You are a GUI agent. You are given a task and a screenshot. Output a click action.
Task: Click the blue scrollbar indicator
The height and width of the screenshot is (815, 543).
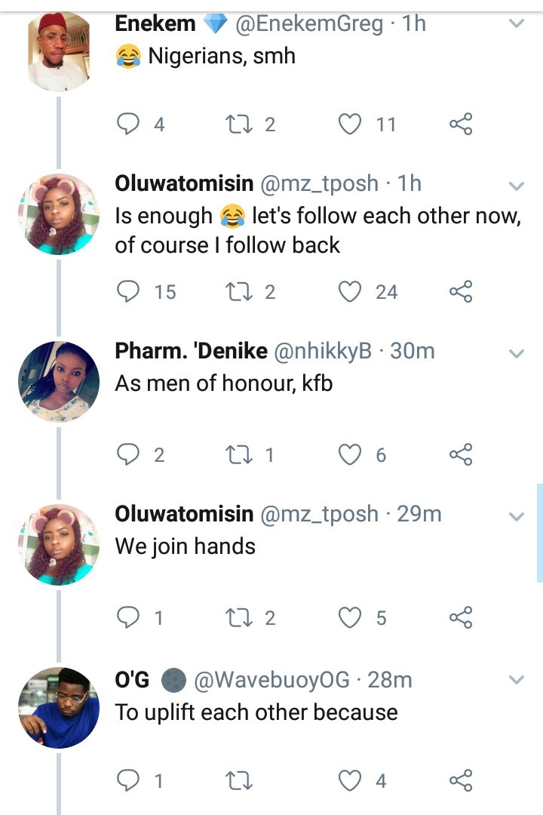coord(539,533)
